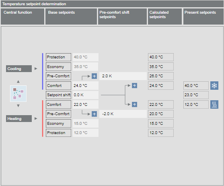Select the Present setpoints column header
The height and width of the screenshot is (186, 224).
pyautogui.click(x=203, y=17)
